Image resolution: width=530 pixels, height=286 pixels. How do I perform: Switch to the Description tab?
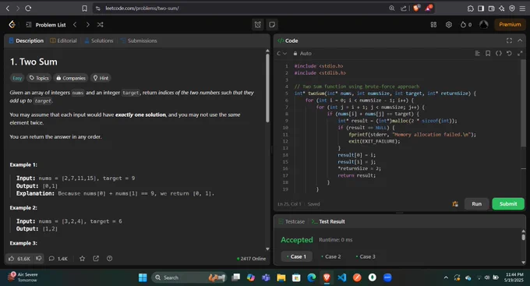(x=26, y=41)
